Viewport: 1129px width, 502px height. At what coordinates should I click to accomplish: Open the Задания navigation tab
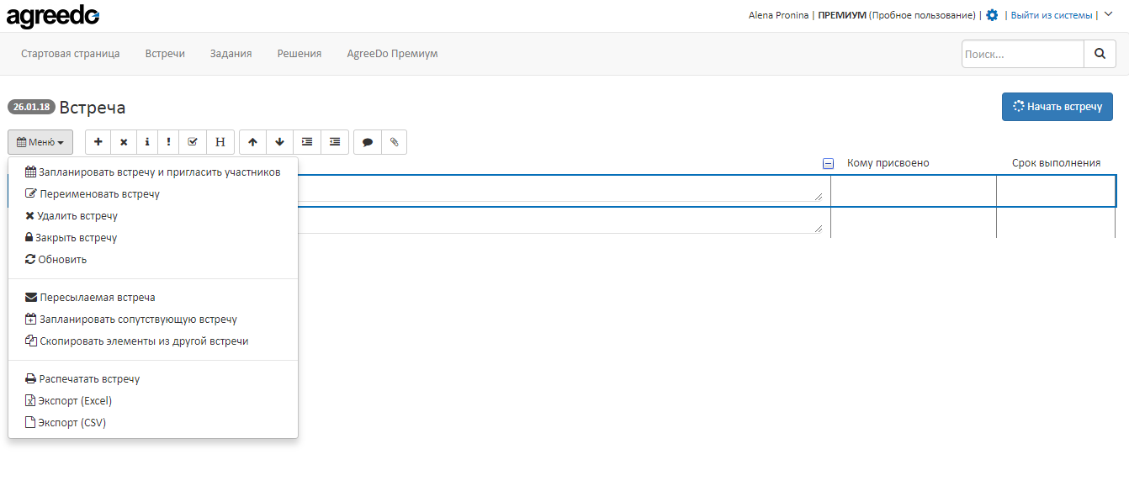(x=231, y=54)
